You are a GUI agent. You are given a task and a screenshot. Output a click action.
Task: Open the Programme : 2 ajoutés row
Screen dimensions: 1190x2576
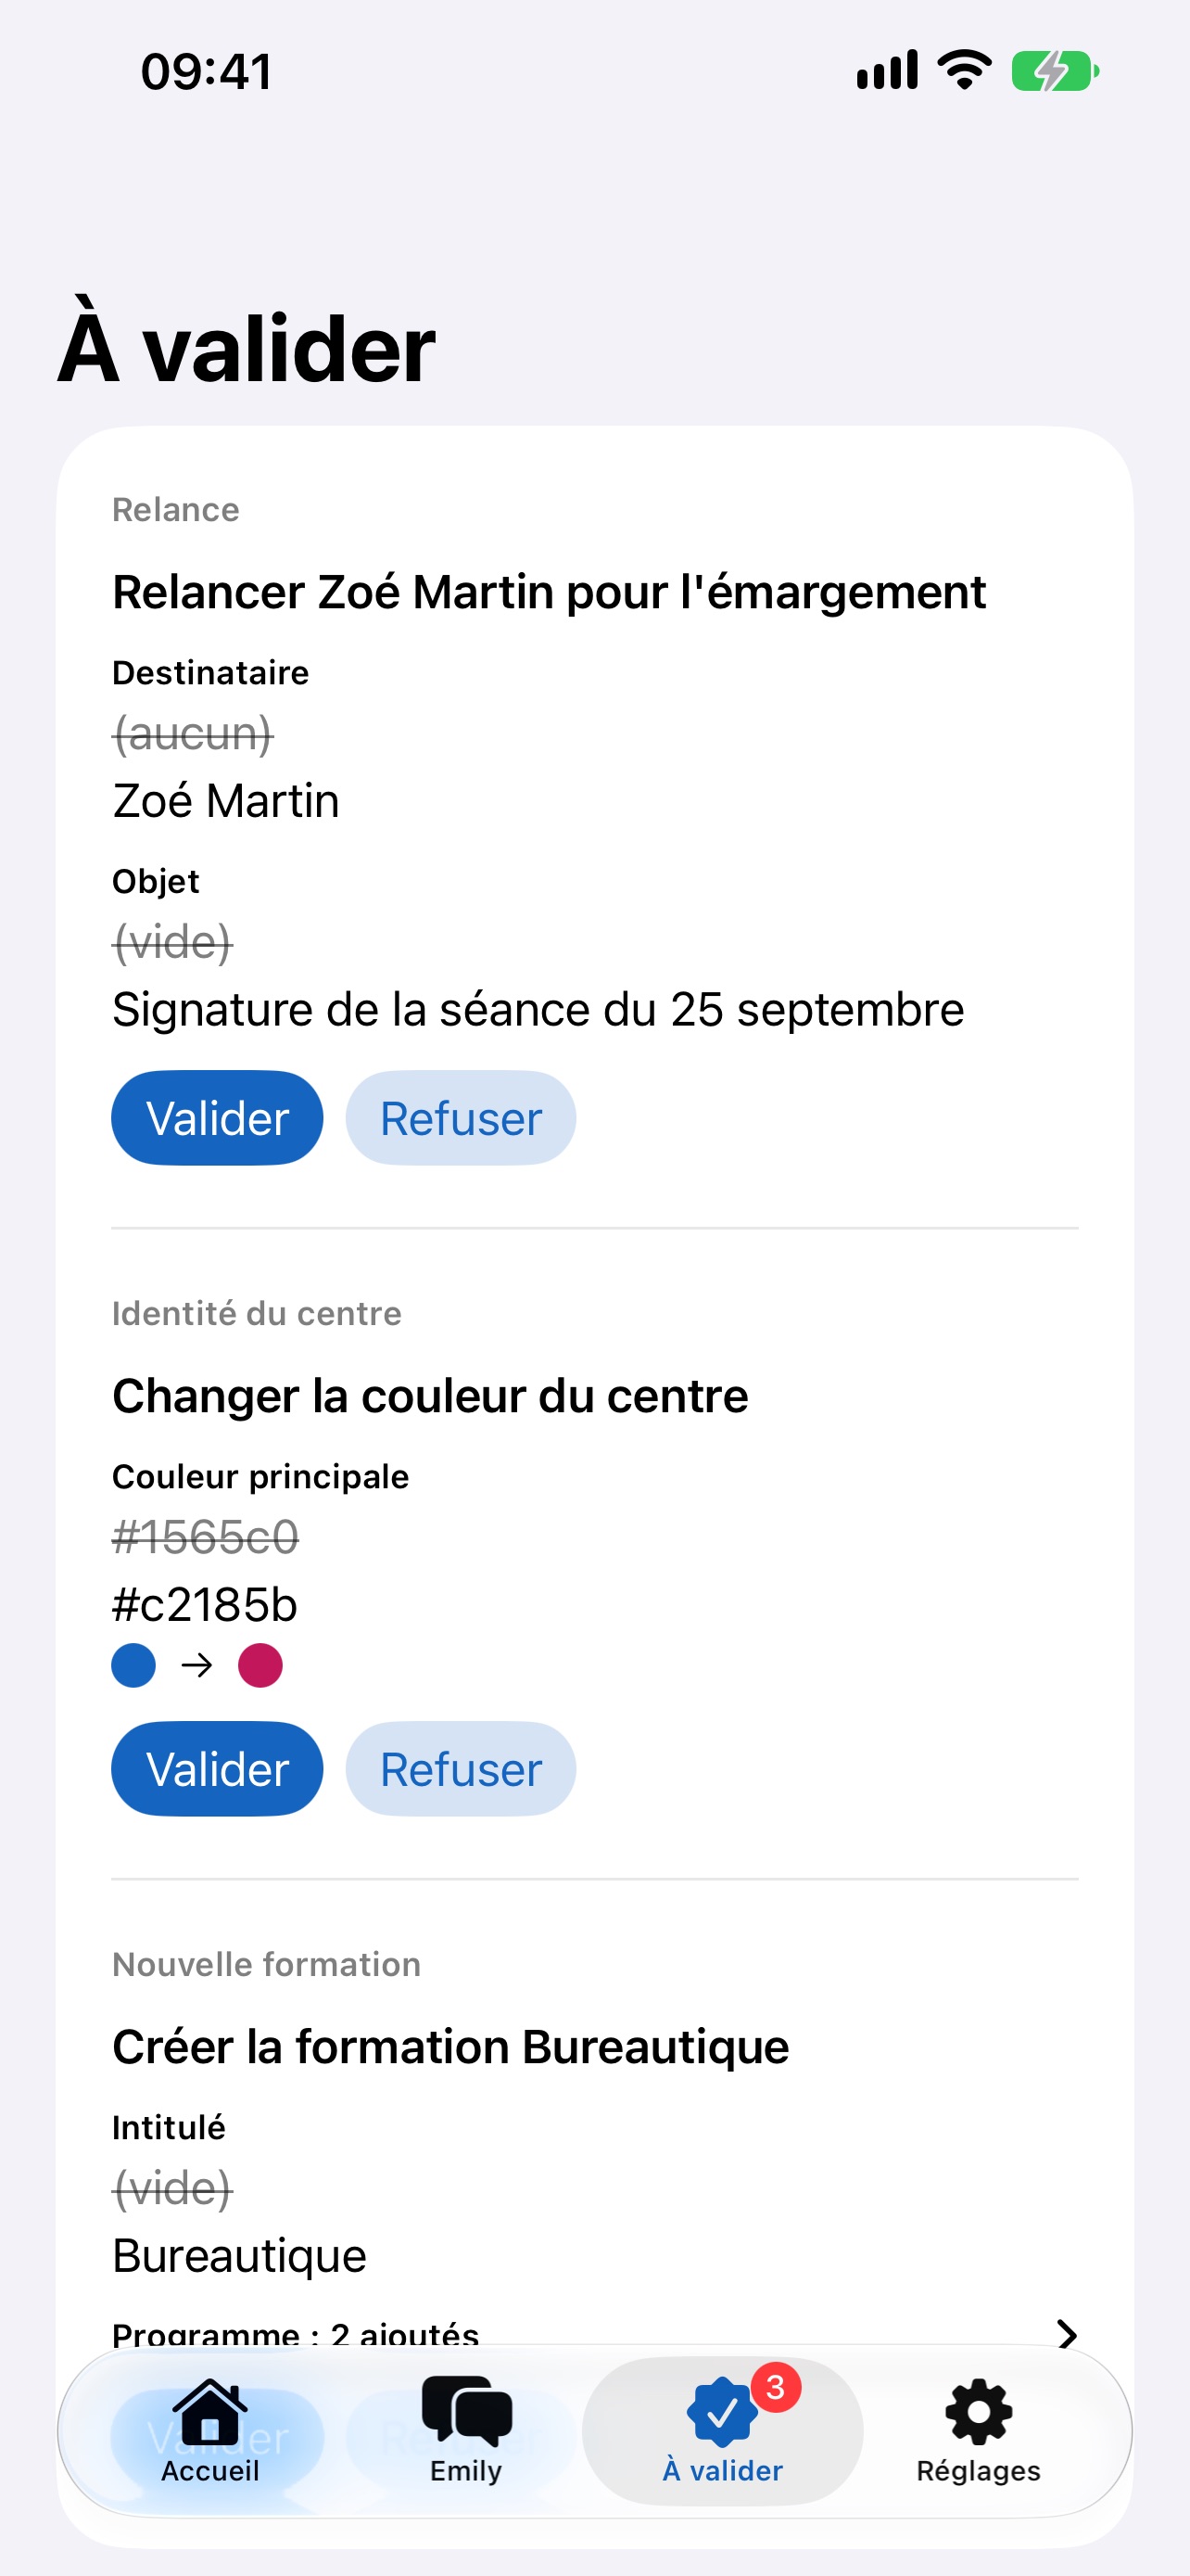(x=594, y=2334)
